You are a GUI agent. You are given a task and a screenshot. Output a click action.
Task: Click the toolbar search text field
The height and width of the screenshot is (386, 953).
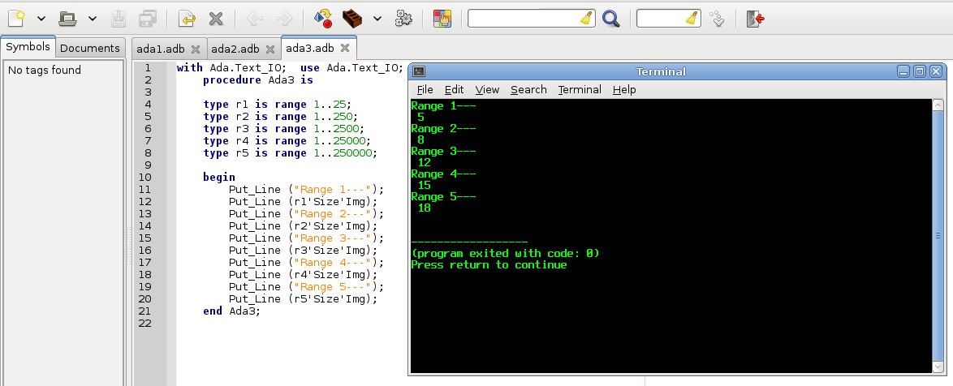coord(524,18)
